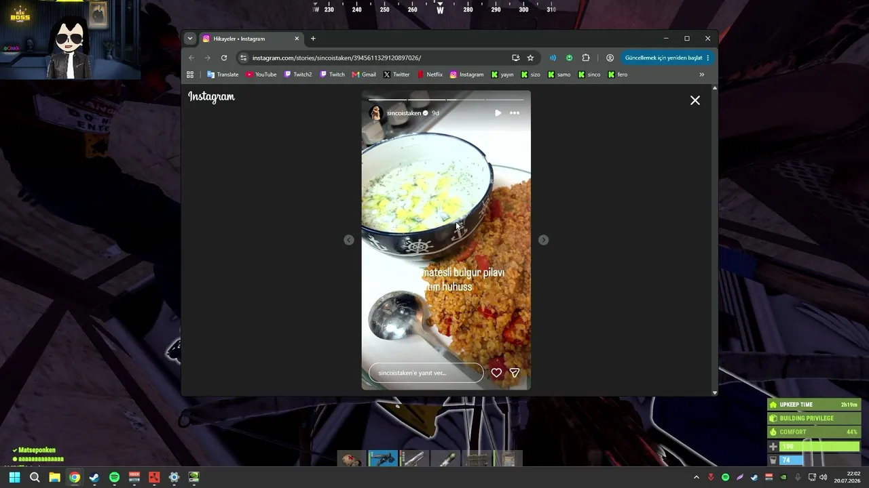Click Chrome's back navigation arrow

[x=191, y=58]
